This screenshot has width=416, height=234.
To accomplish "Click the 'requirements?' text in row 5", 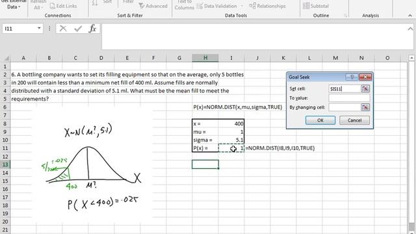I will [x=30, y=99].
